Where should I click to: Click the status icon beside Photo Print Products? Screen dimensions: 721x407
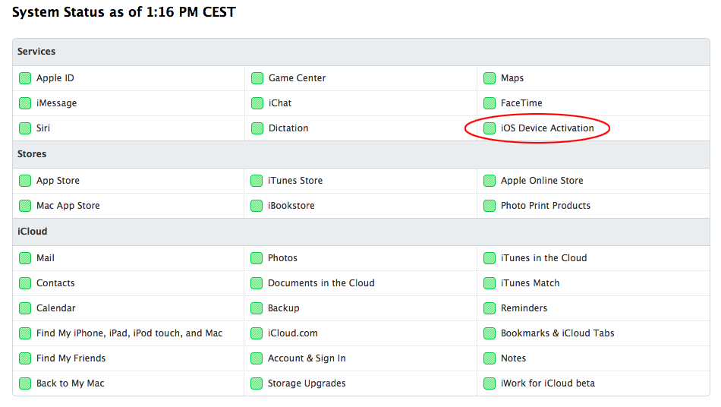pyautogui.click(x=490, y=206)
